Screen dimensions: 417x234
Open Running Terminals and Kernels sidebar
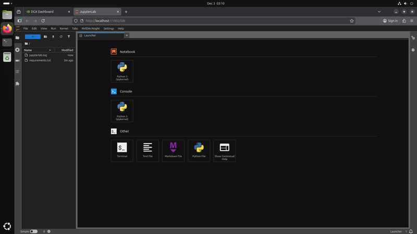pos(18,50)
